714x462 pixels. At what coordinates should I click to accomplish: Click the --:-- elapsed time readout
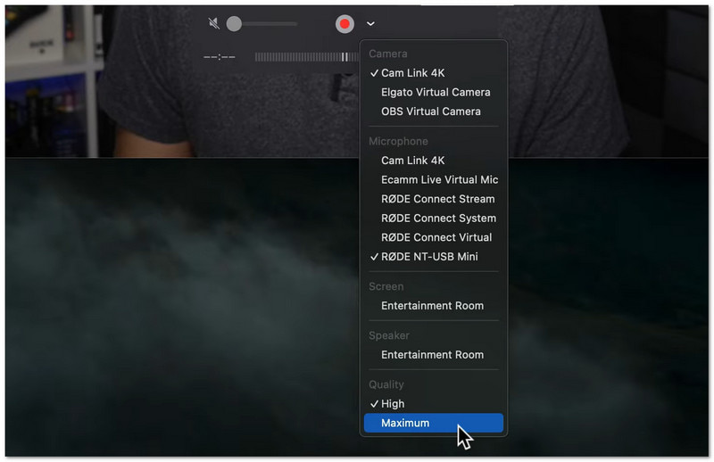[x=220, y=57]
